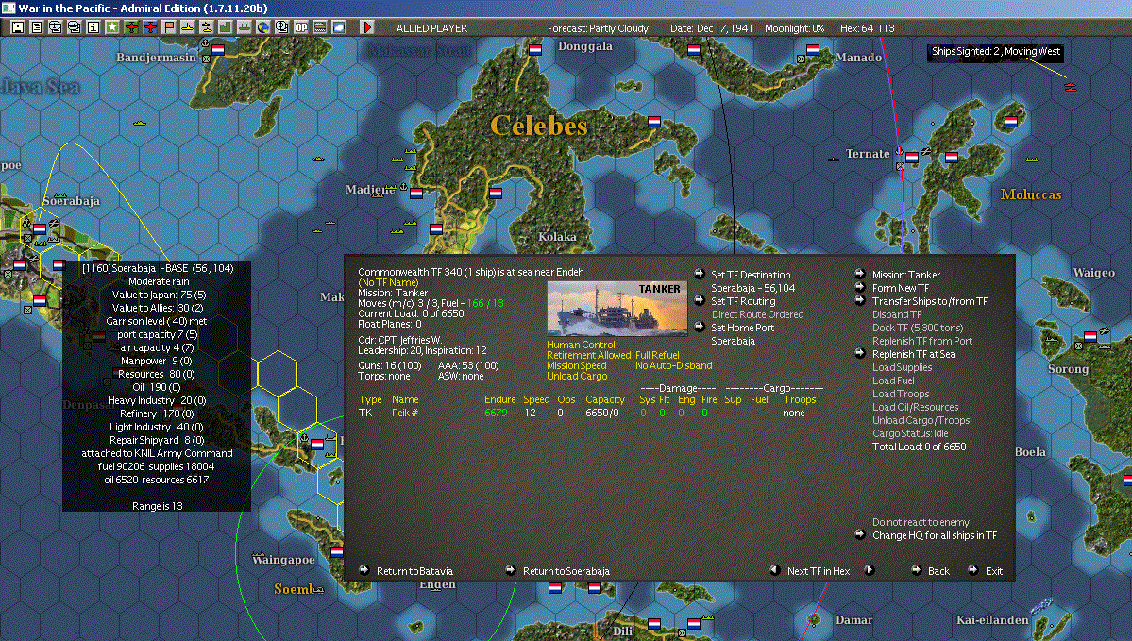Viewport: 1132px width, 641px height.
Task: Click the Back button
Action: click(x=938, y=571)
